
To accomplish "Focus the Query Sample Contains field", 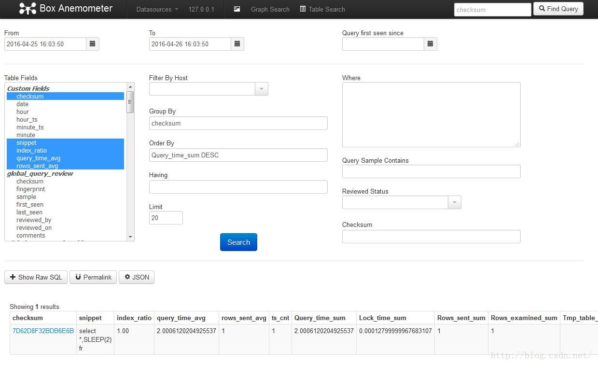I will tap(431, 171).
